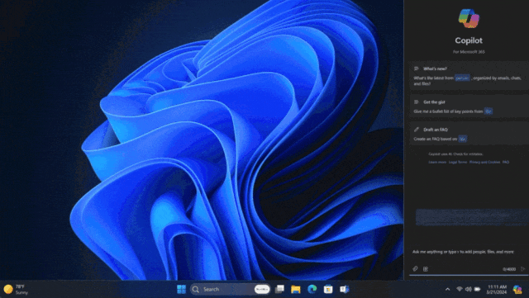The width and height of the screenshot is (529, 298).
Task: Open the Windows Start menu
Action: [x=181, y=289]
